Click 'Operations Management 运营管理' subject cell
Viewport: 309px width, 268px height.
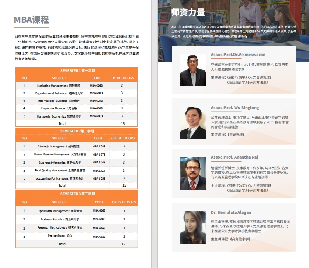click(60, 211)
